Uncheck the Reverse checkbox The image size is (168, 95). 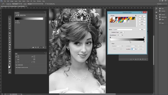[x=16, y=23]
